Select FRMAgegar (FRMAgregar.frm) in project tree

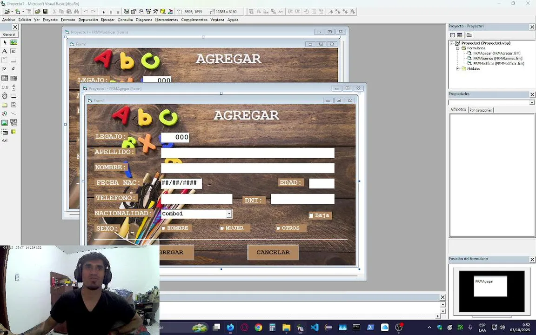[497, 54]
